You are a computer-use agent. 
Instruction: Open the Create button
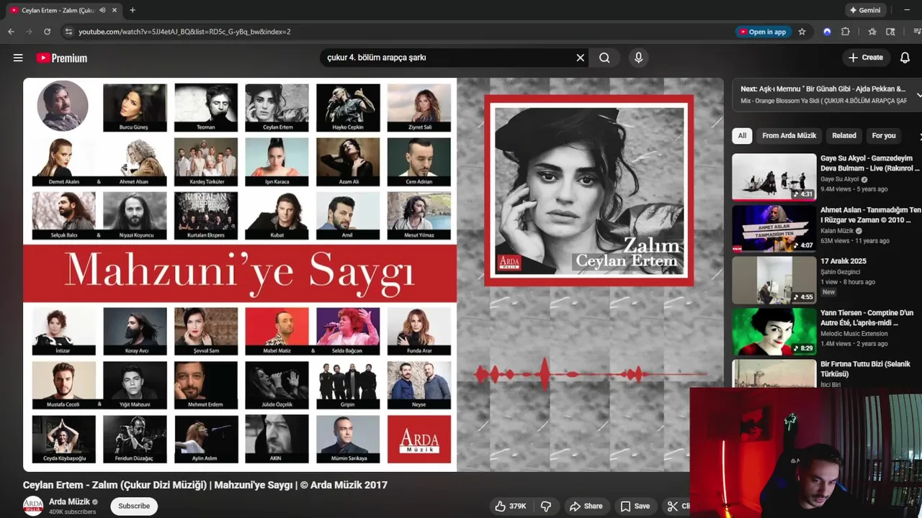click(865, 58)
